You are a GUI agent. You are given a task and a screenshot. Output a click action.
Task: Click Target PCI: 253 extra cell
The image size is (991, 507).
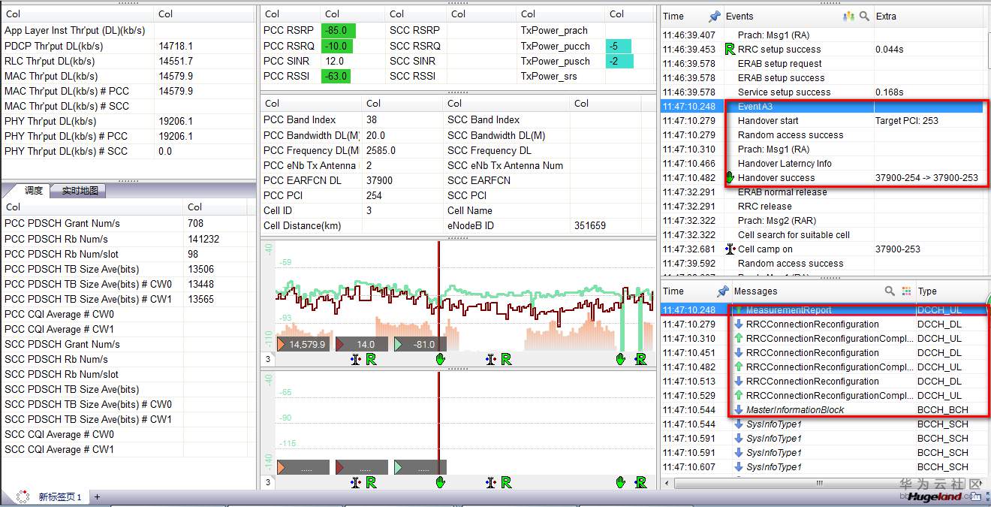pyautogui.click(x=907, y=121)
